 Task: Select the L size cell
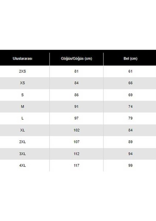pos(22,118)
